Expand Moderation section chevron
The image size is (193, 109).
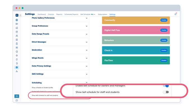(87, 50)
